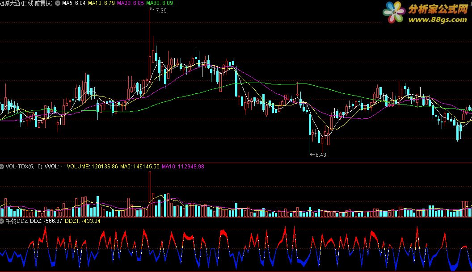
Task: Click the 千钧DDZ indicator name
Action: tap(17, 221)
